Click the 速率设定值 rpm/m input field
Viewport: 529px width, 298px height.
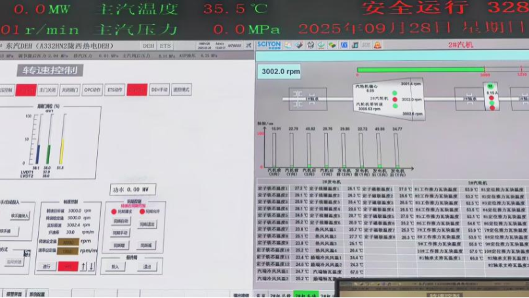[68, 250]
